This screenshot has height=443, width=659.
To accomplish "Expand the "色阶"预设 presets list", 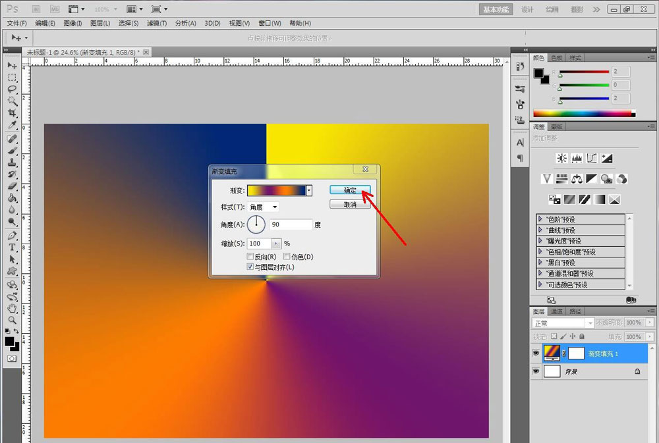I will (x=541, y=219).
